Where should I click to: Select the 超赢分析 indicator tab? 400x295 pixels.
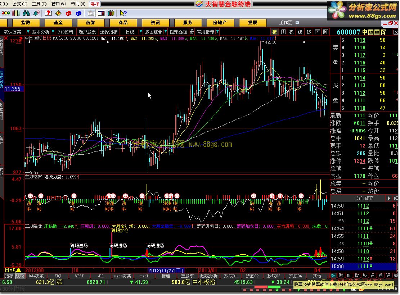point(209,276)
